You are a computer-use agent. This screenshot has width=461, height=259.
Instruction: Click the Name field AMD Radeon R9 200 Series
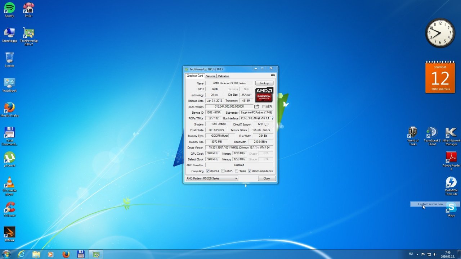(229, 83)
